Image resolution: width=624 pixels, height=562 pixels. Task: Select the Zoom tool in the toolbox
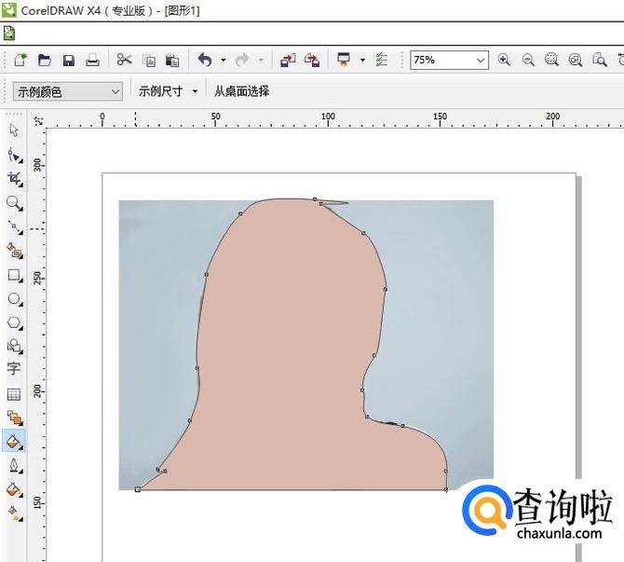click(15, 203)
